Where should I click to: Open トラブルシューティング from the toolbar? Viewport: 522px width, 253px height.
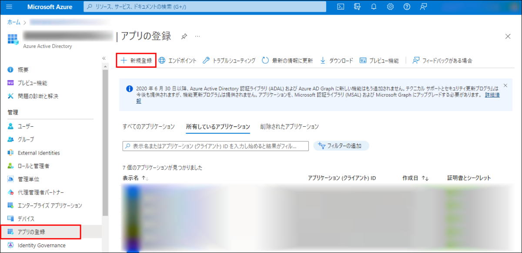[x=229, y=61]
